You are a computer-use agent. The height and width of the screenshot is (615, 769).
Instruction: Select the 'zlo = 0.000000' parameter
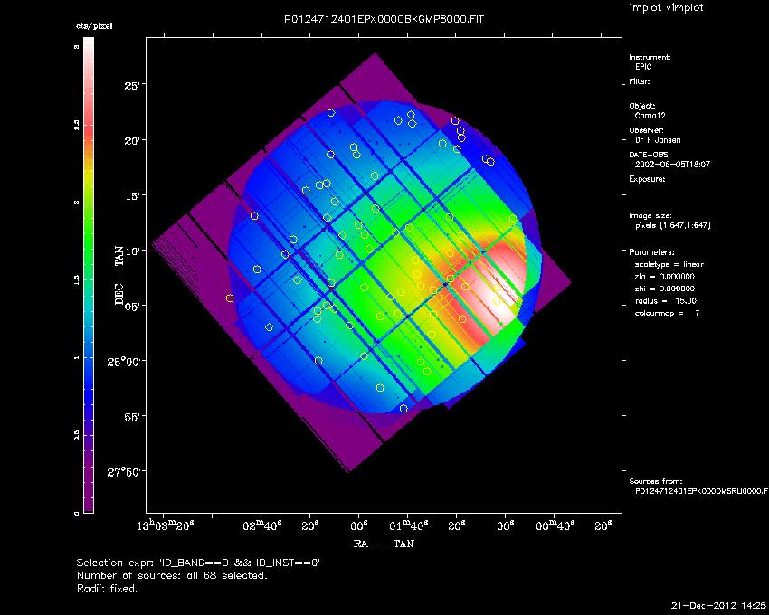tap(665, 277)
